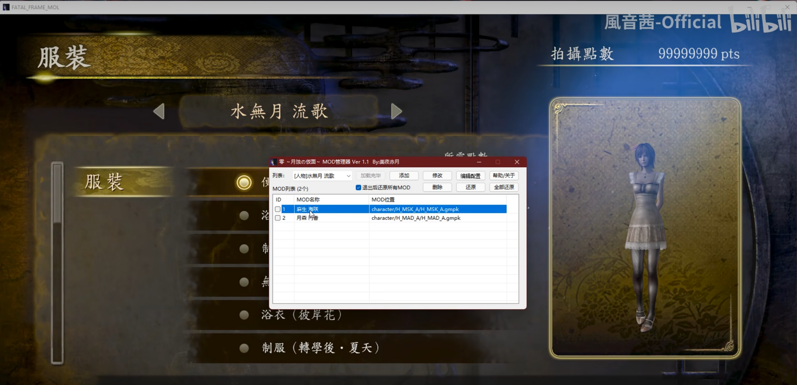Screen dimensions: 797x385
Task: Toggle the 退出后还原所有MOD checkbox
Action: point(358,188)
